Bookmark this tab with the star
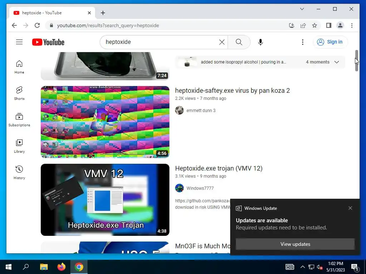The height and width of the screenshot is (274, 366). [315, 25]
